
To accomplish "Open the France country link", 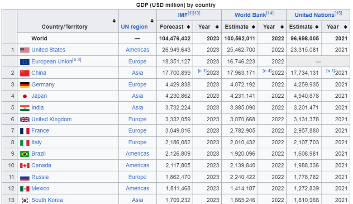I will (x=40, y=131).
